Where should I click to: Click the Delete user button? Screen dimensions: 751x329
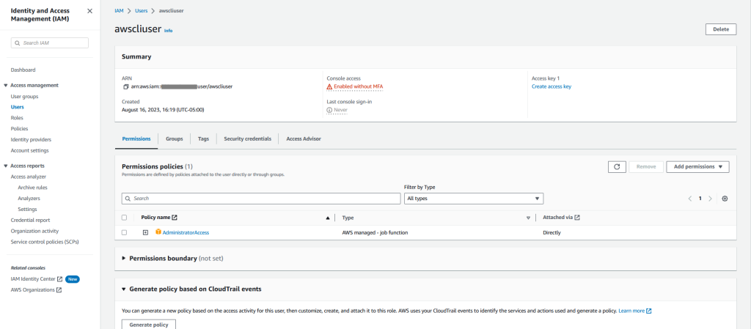[721, 29]
